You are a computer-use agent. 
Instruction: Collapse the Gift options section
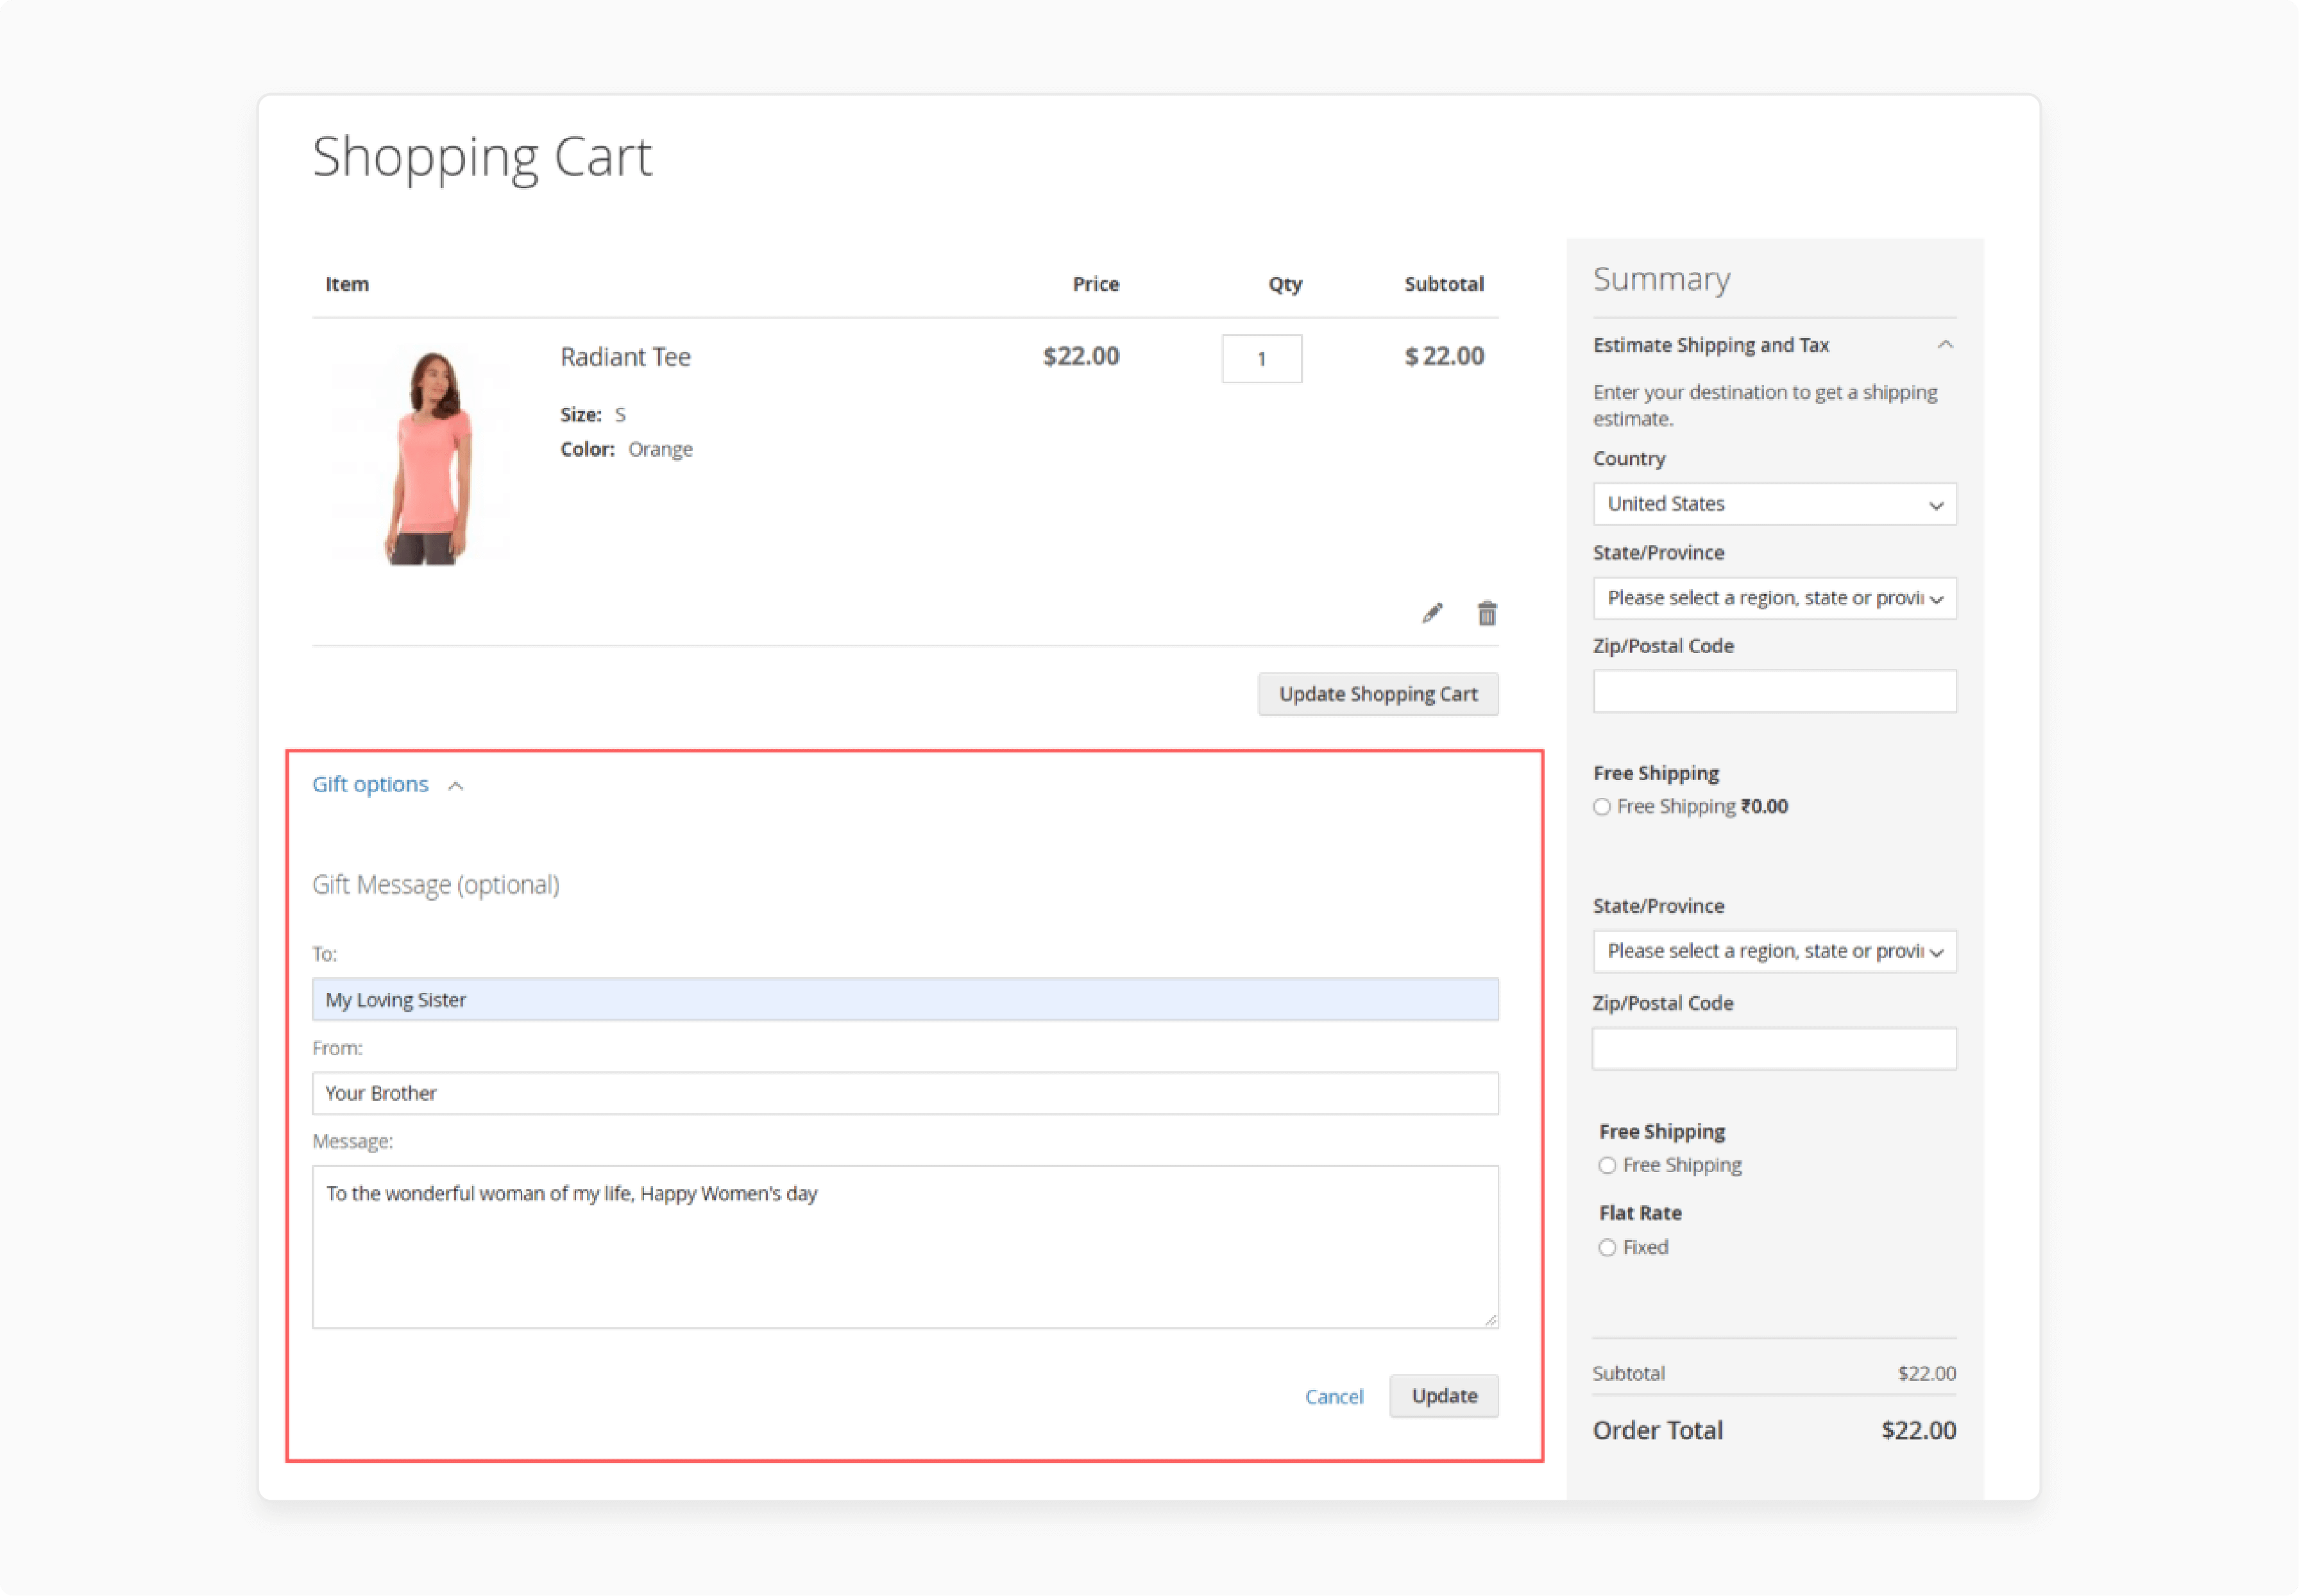pos(388,784)
